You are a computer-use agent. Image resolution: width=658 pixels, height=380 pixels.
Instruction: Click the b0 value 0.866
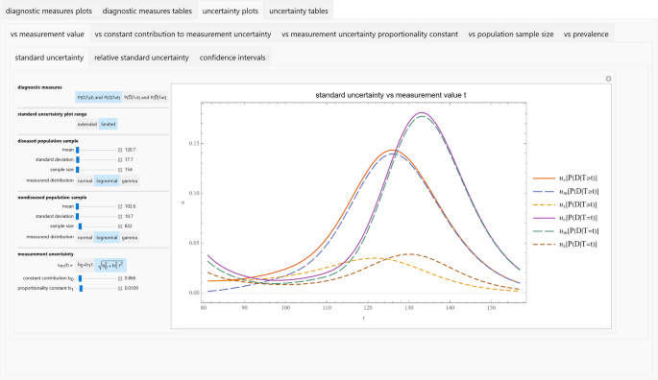130,278
